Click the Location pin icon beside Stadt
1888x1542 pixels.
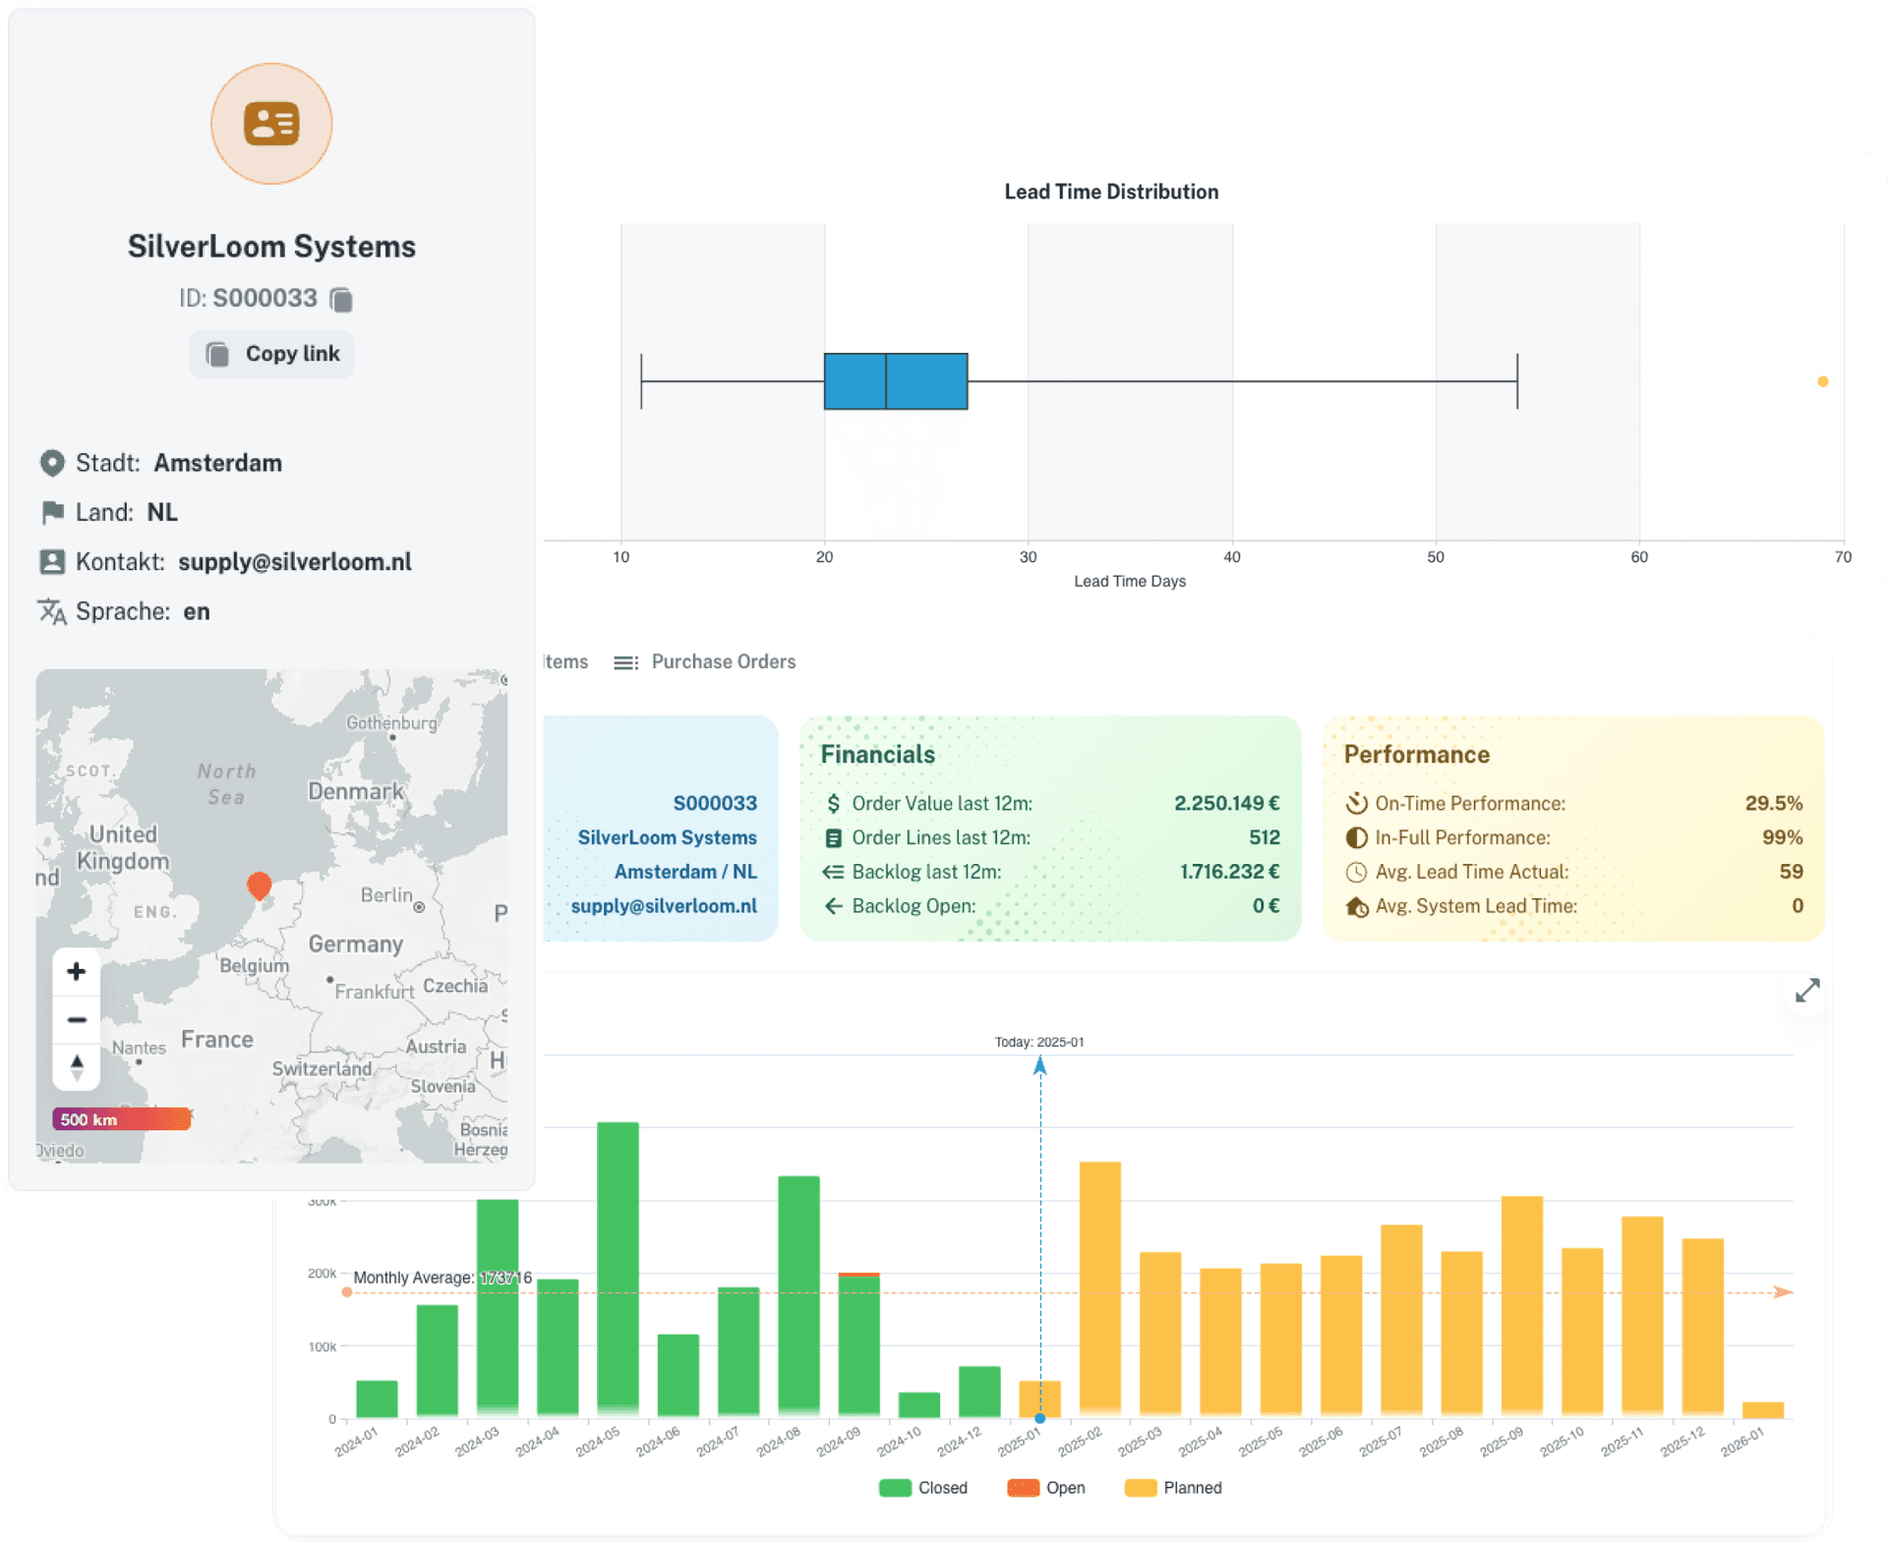(x=52, y=463)
